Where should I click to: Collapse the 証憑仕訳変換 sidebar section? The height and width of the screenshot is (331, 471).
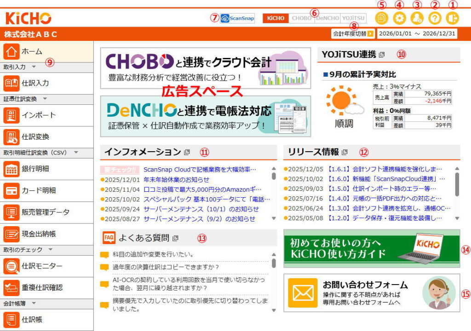point(45,98)
